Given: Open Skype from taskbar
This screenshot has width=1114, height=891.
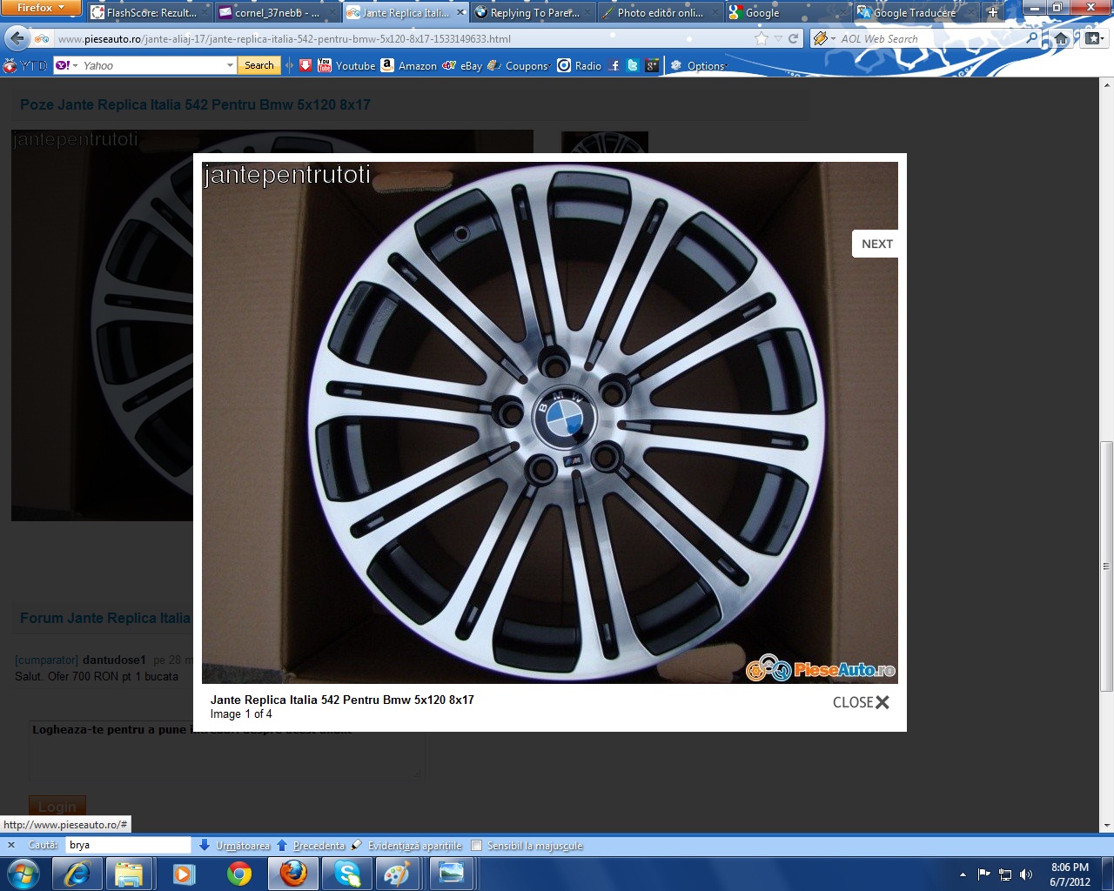Looking at the screenshot, I should 347,874.
